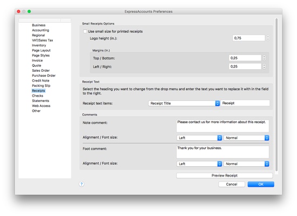Switch to Quote preferences
This screenshot has width=297, height=216.
point(37,65)
